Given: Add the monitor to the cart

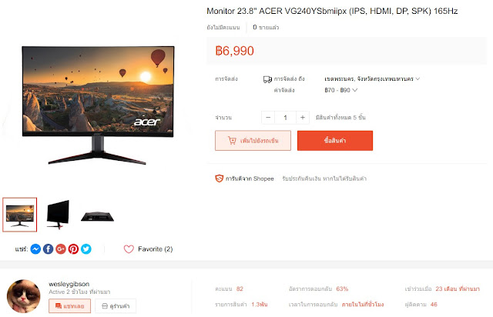Looking at the screenshot, I should point(253,141).
